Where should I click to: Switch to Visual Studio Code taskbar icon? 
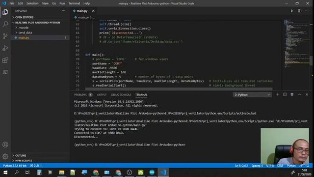tap(163, 173)
